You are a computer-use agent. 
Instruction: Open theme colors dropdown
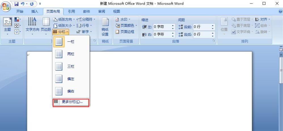point(18,19)
